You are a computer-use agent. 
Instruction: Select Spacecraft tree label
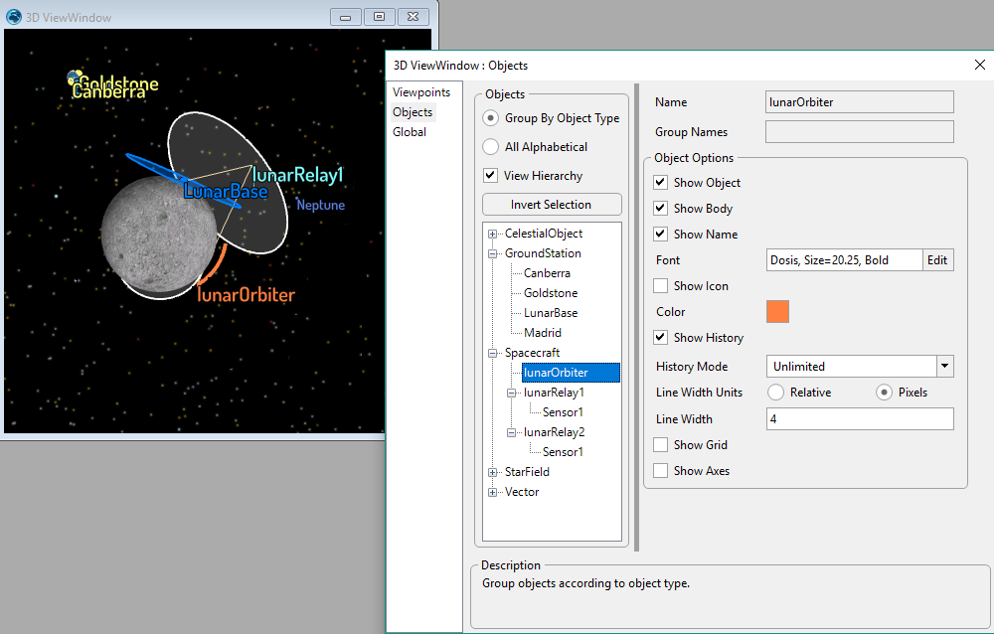tap(533, 353)
